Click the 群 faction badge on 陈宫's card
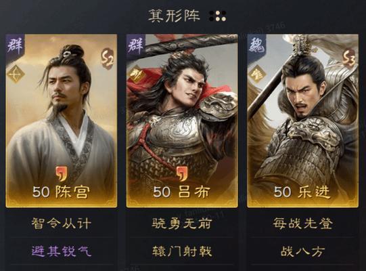 pos(15,45)
